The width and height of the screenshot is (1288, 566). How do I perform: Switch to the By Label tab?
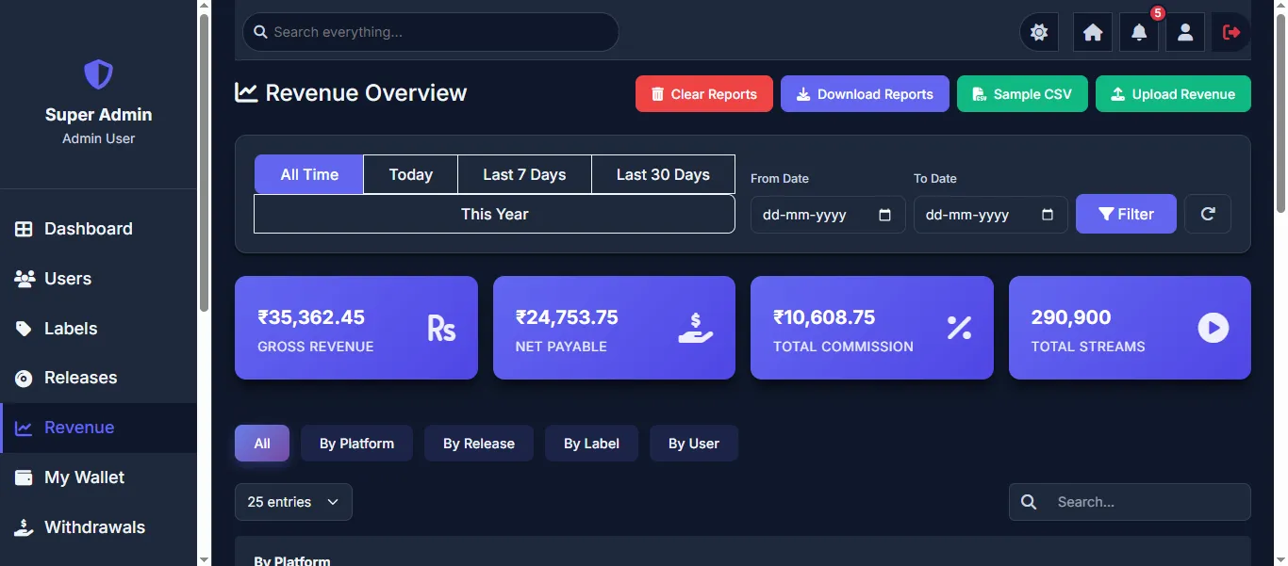pos(591,444)
